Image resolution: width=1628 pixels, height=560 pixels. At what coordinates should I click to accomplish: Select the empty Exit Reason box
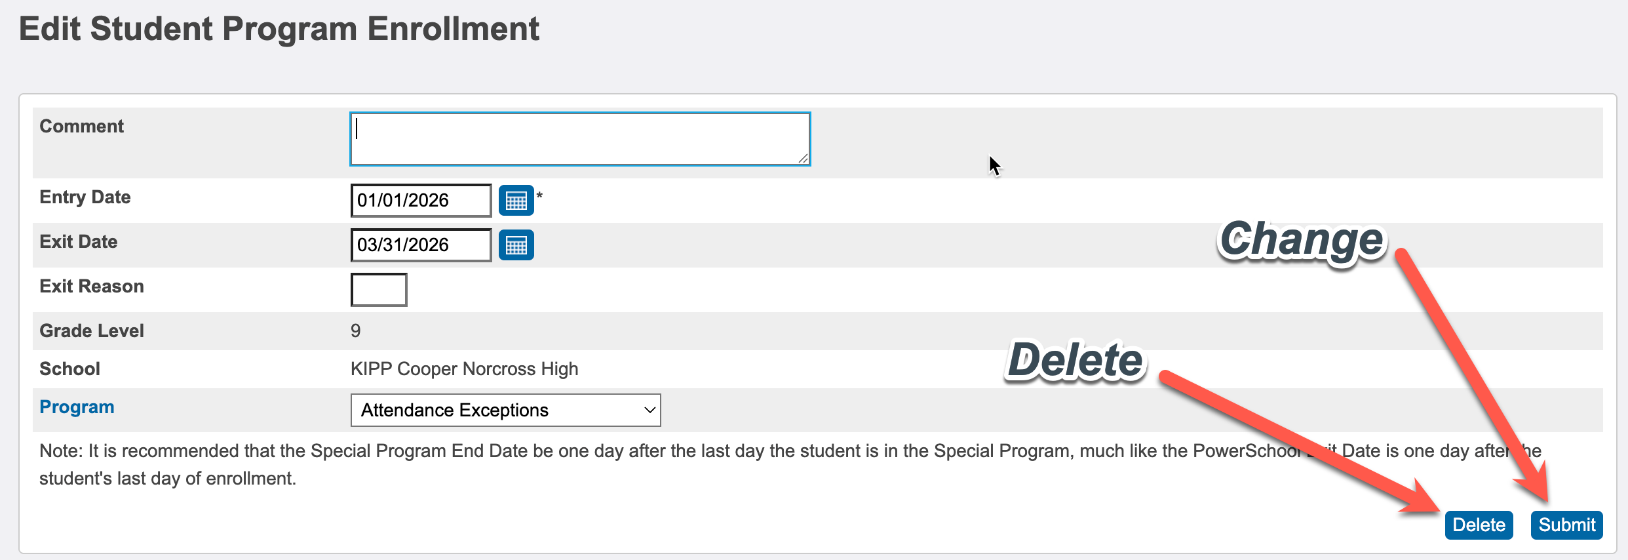(379, 290)
